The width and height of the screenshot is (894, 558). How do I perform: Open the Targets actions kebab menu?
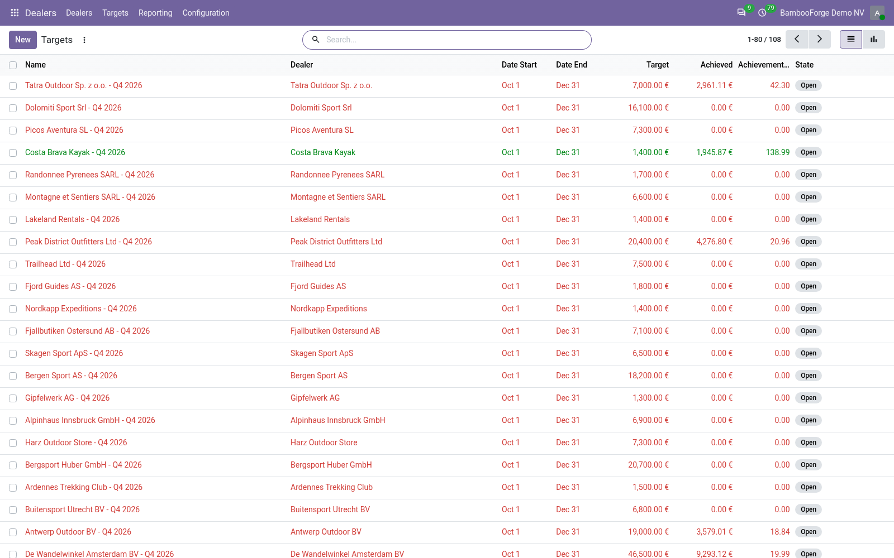84,40
